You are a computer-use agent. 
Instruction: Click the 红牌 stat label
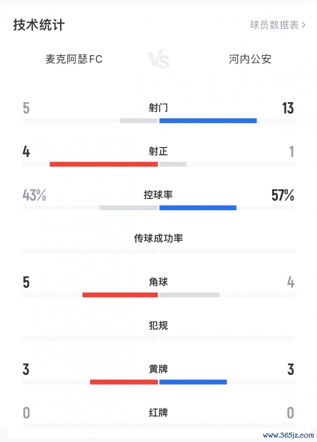coord(158,413)
